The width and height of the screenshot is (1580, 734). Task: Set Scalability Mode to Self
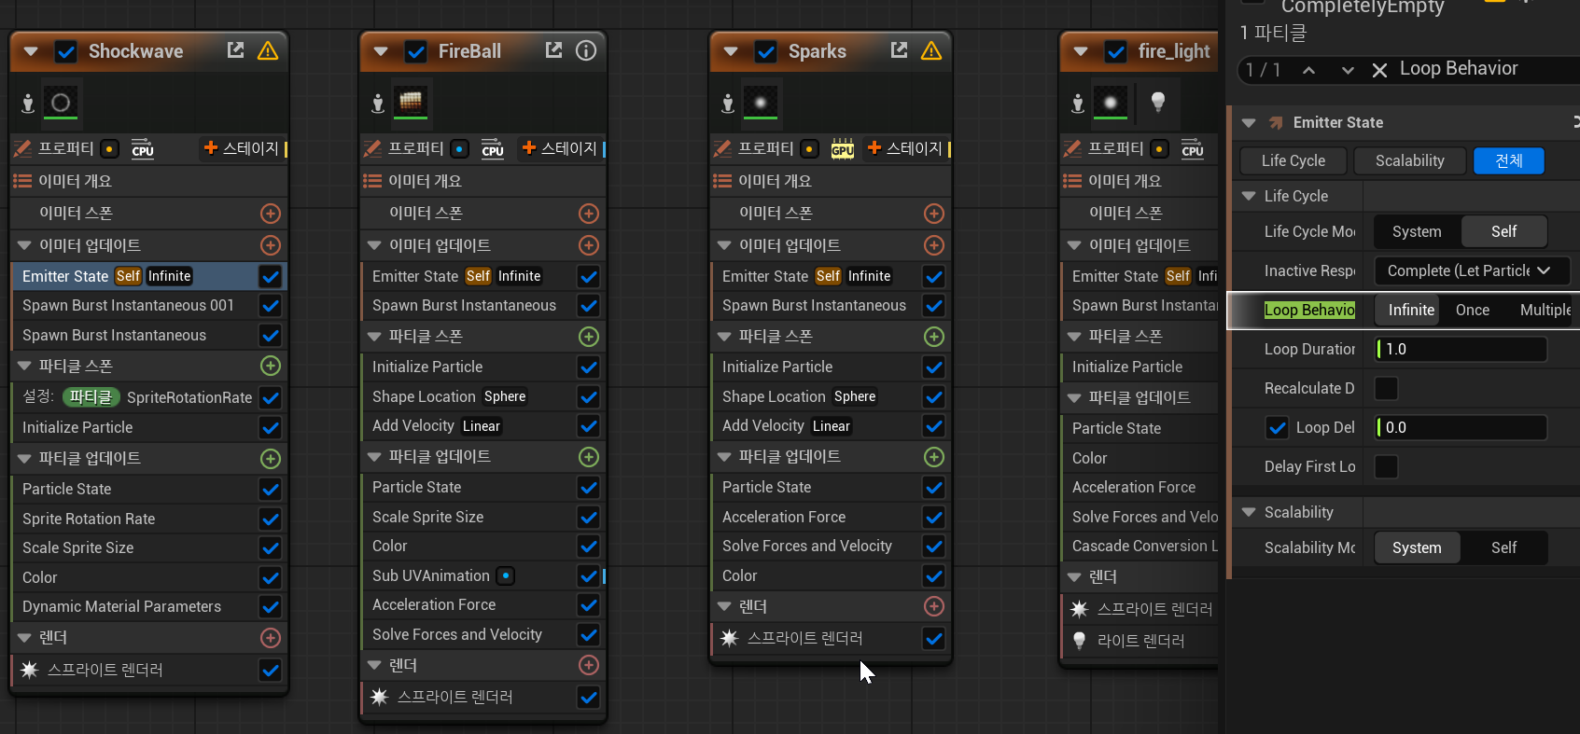click(1503, 547)
